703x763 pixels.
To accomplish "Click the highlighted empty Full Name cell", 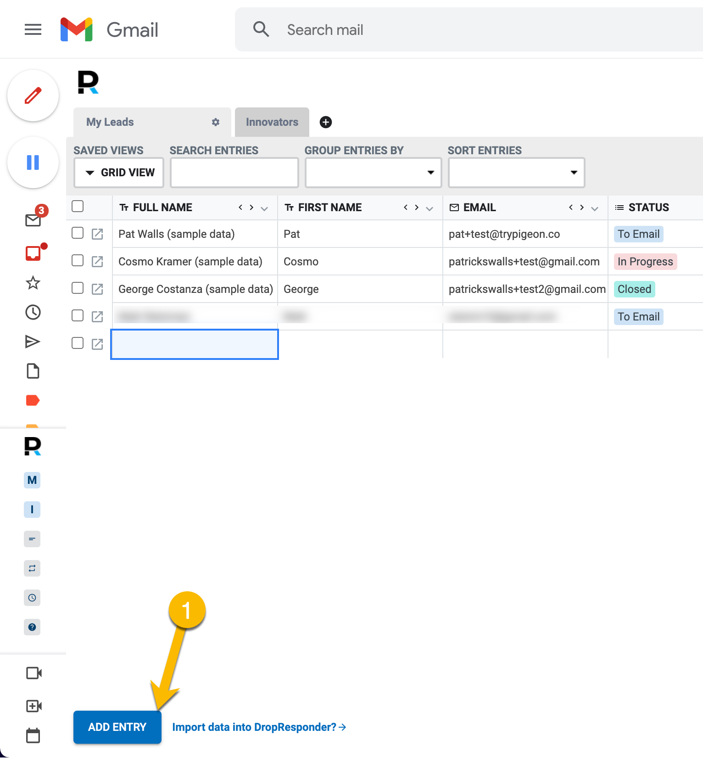I will [x=195, y=344].
